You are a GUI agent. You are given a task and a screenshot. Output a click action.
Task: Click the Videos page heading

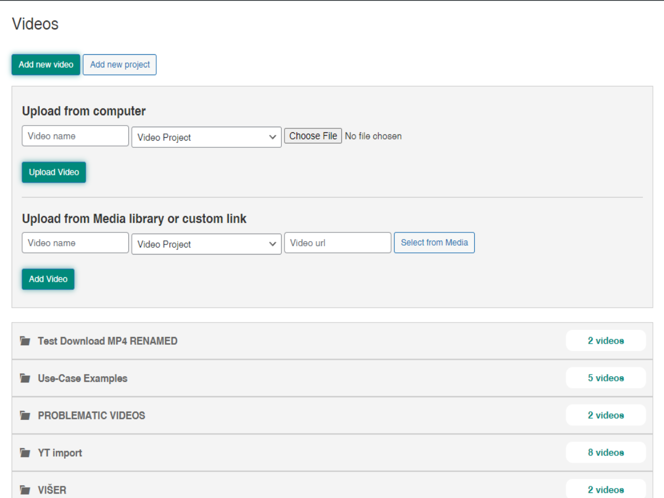[x=35, y=24]
